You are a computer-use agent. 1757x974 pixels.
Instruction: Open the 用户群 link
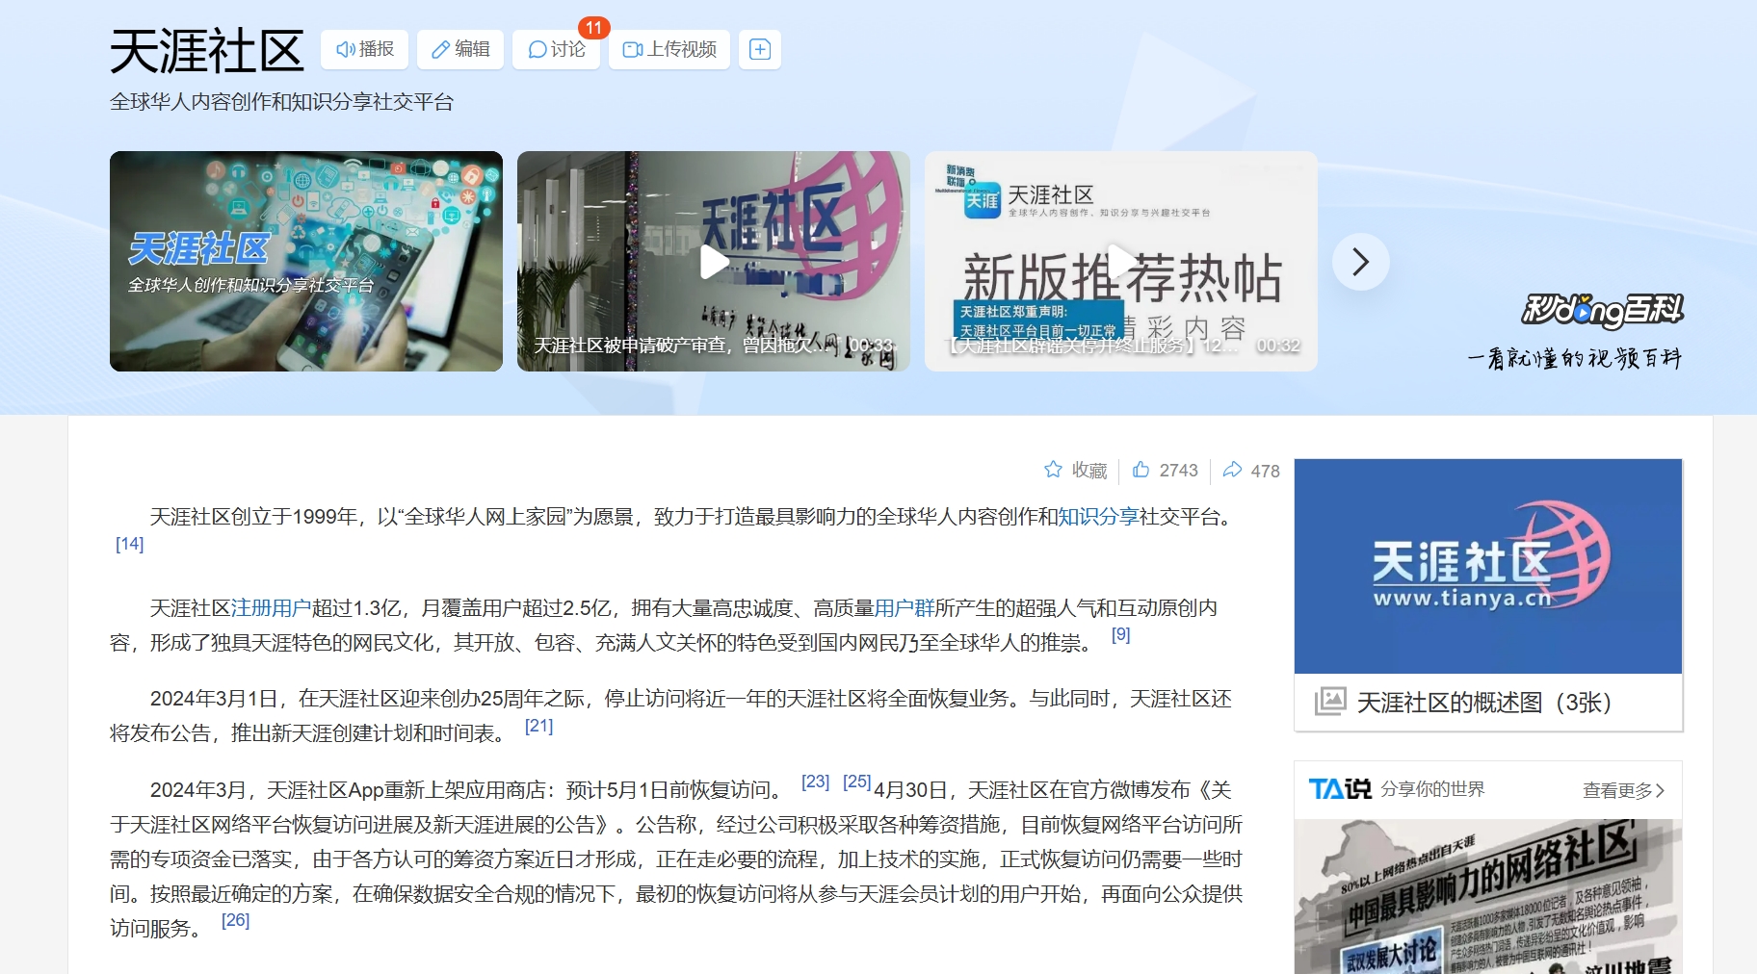point(904,608)
